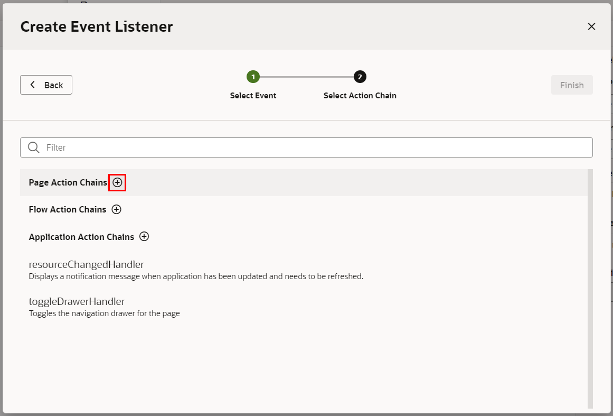
Task: Click the magnifying glass search icon
Action: 34,147
